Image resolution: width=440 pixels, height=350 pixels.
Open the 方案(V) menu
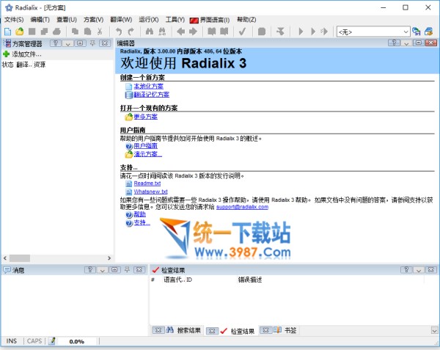click(x=93, y=20)
